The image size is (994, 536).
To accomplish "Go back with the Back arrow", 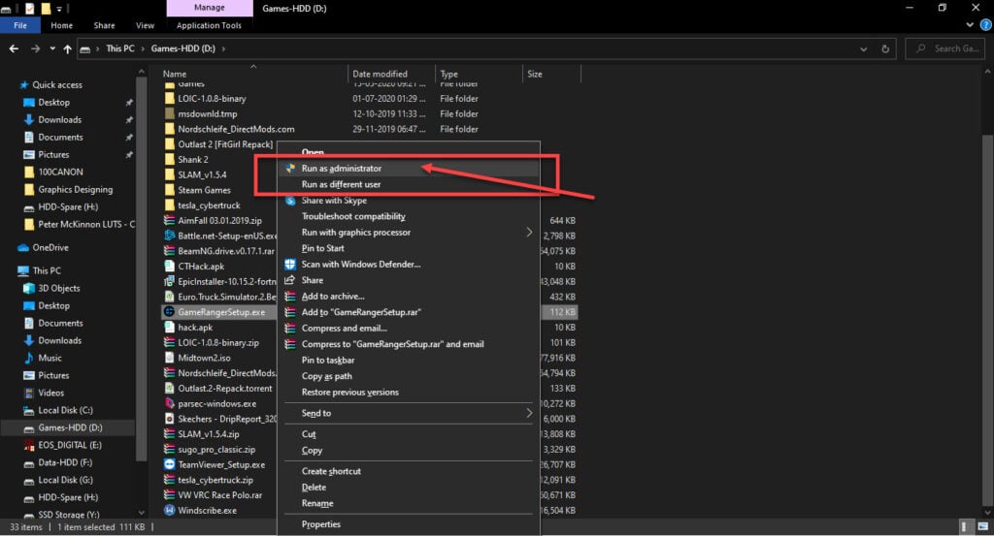I will coord(14,48).
